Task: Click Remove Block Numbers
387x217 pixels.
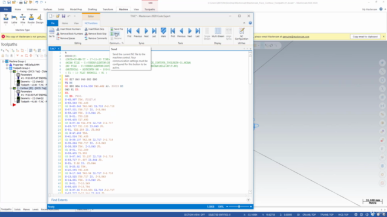Action: (x=70, y=34)
